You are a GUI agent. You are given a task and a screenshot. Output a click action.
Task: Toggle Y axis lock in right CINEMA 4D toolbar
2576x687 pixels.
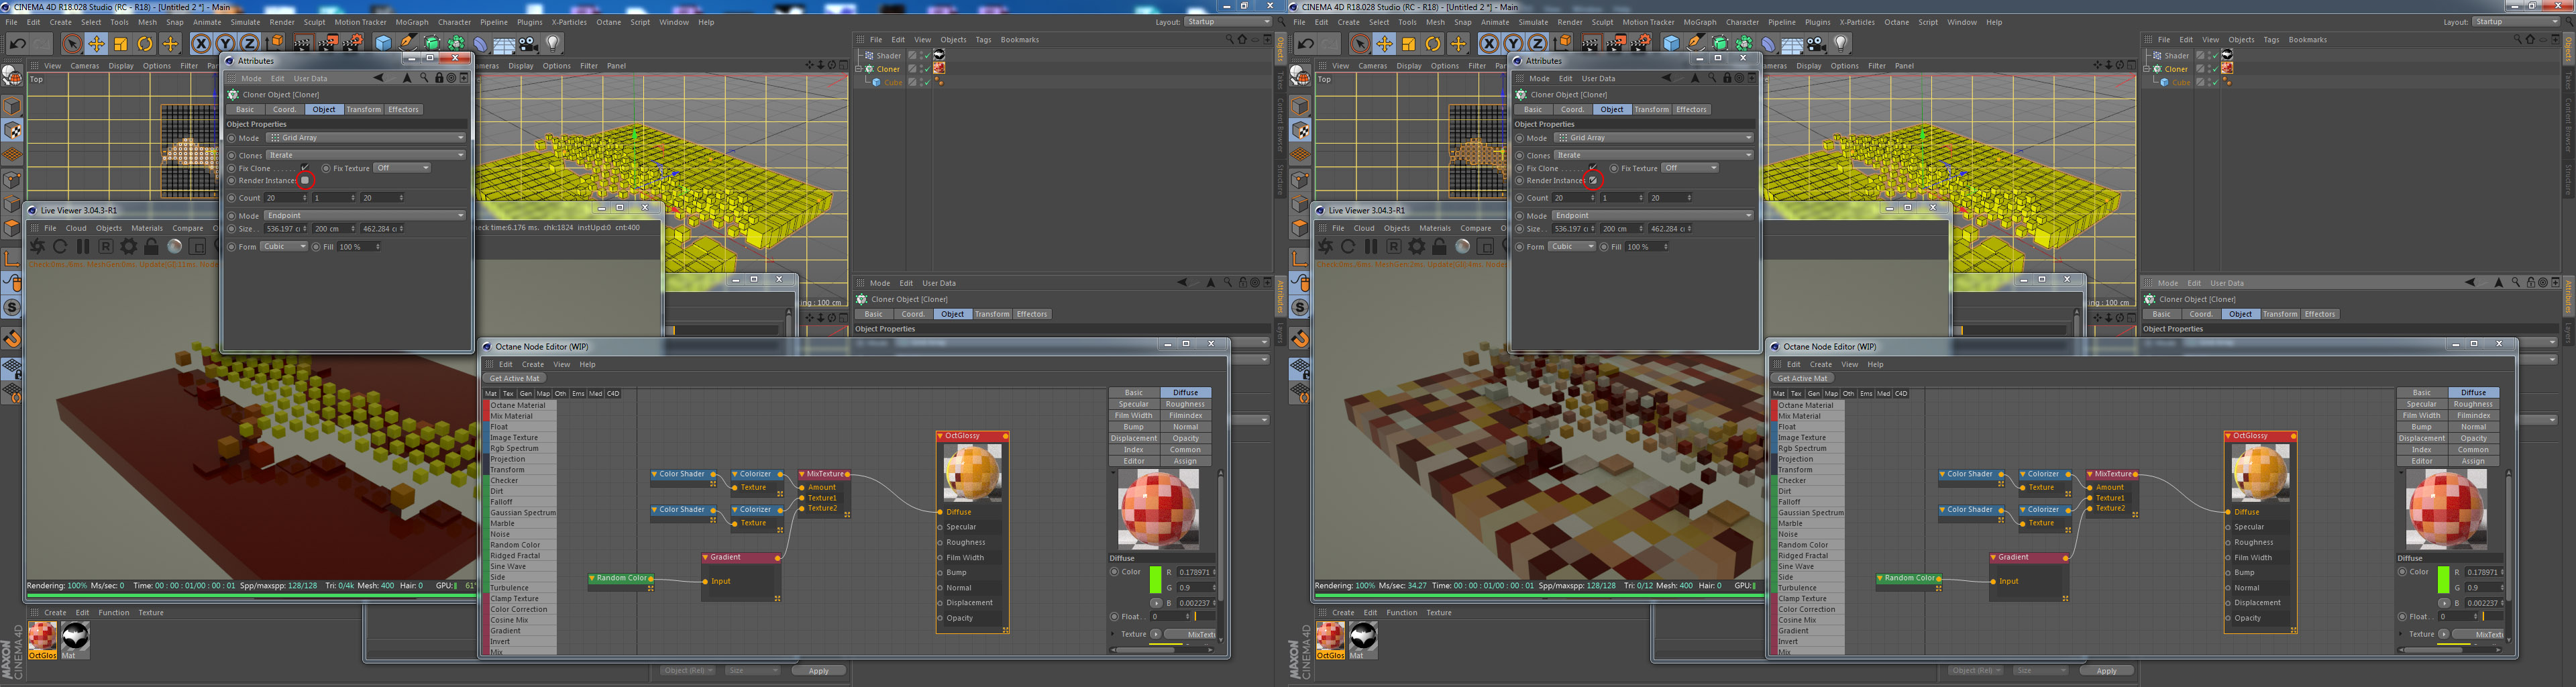pos(1513,43)
